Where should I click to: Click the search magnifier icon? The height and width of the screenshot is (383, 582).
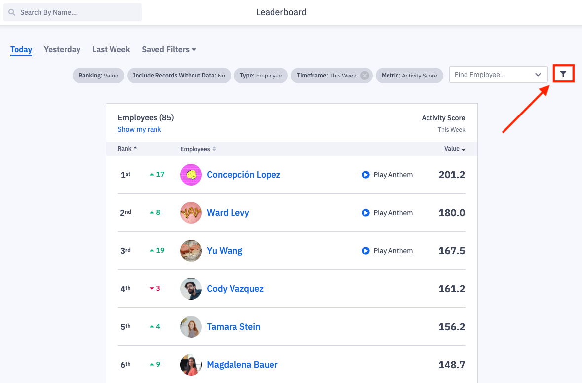tap(12, 12)
